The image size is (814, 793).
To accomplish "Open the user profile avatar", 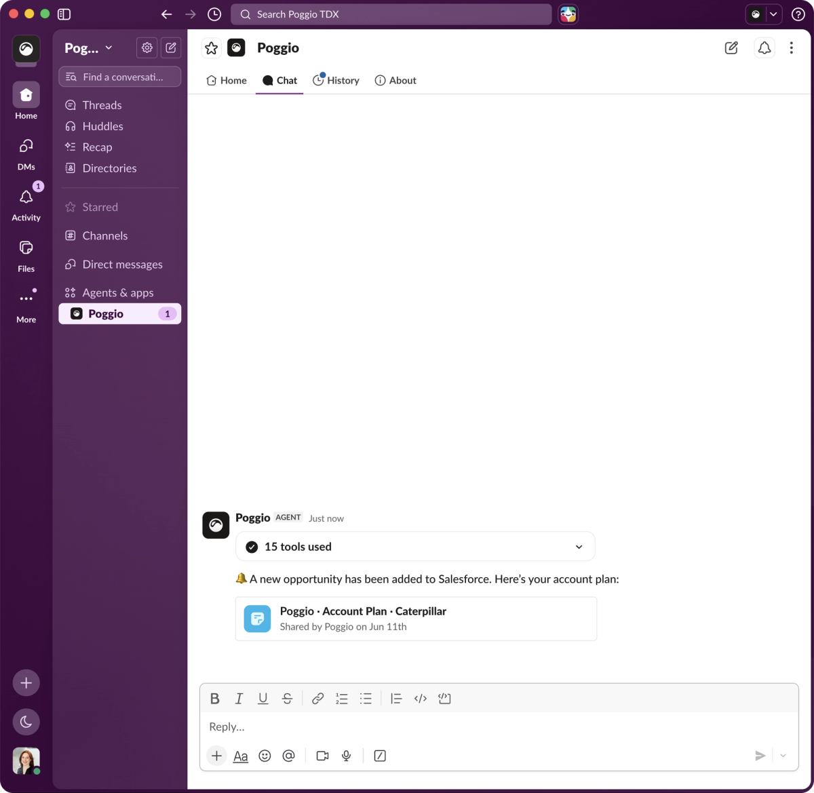I will coord(26,761).
